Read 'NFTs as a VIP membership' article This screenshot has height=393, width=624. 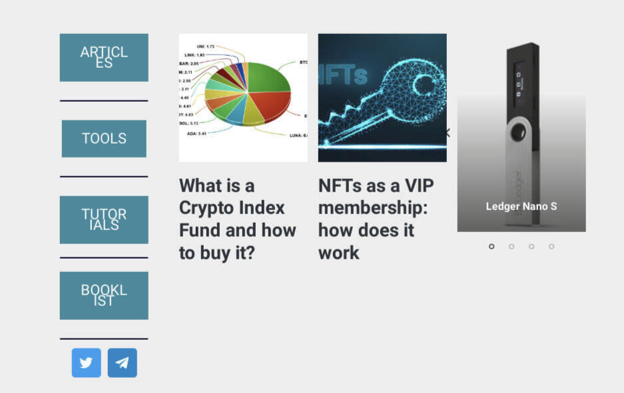376,219
